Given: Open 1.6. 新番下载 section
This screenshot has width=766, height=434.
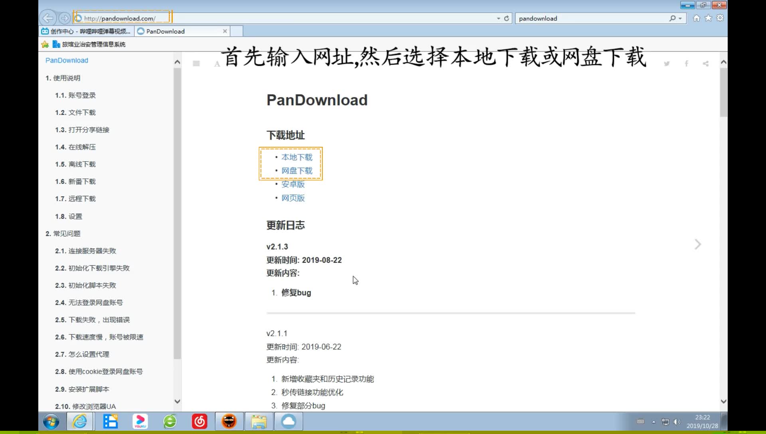Looking at the screenshot, I should (x=75, y=181).
